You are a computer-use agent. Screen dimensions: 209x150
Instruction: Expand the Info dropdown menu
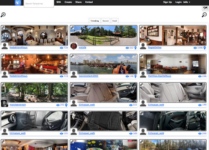pyautogui.click(x=187, y=2)
